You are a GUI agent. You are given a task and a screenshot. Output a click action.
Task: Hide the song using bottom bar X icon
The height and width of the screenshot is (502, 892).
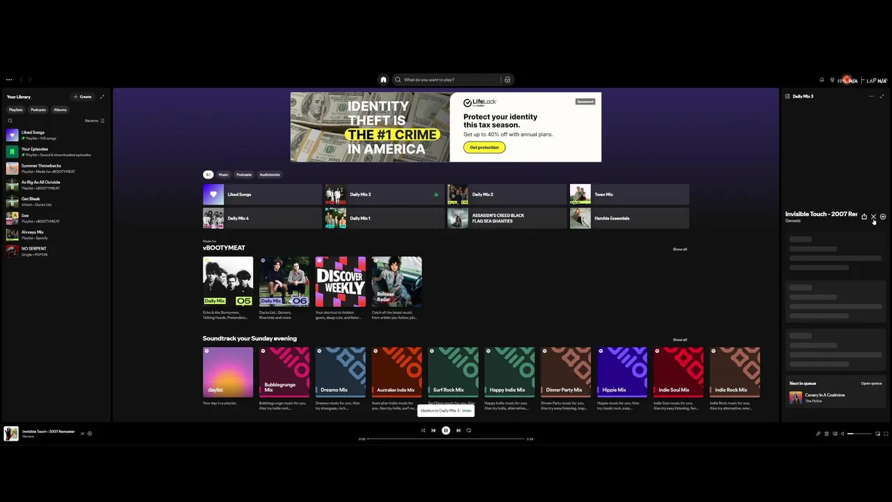82,434
